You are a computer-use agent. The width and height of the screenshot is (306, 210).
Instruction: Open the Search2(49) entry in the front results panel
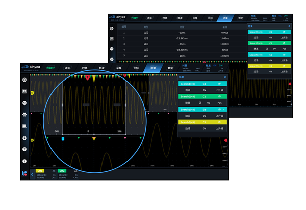(x=202, y=96)
